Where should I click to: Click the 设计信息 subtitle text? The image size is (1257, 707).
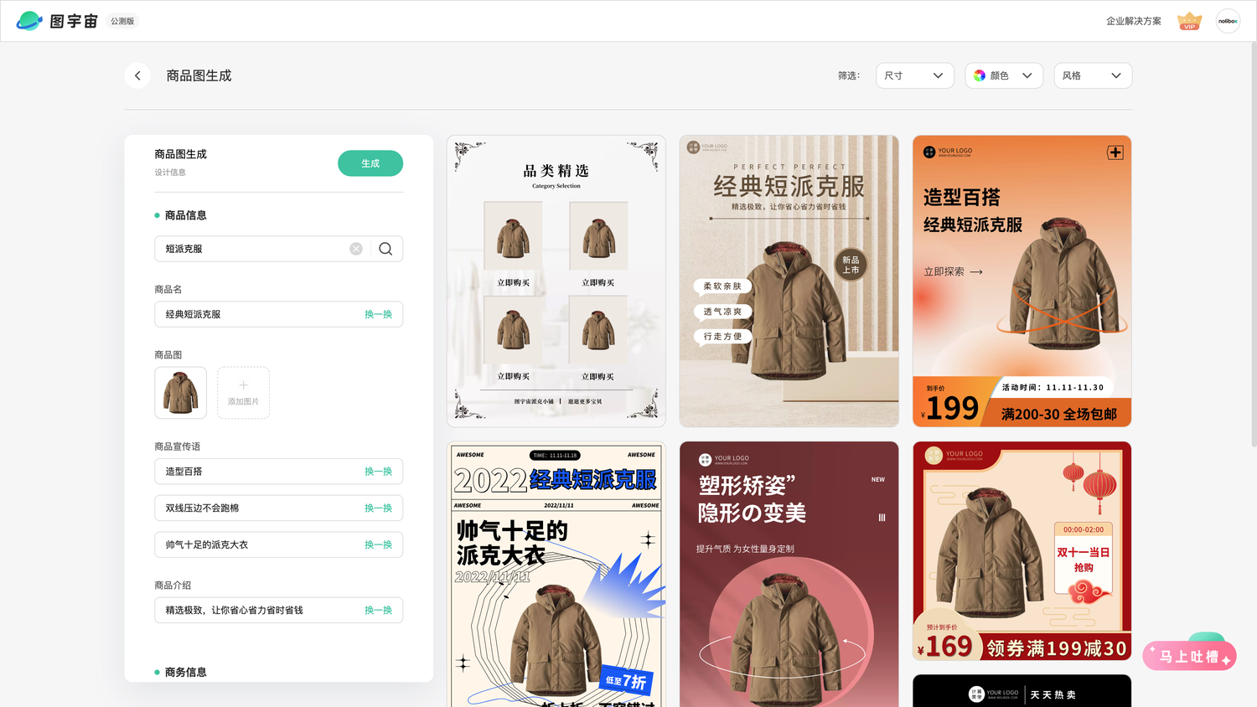[170, 173]
